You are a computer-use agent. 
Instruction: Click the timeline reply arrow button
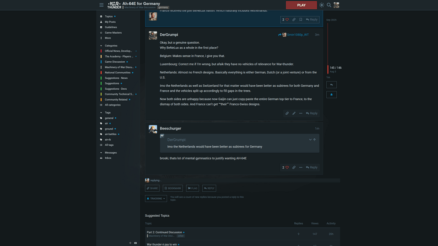(332, 85)
